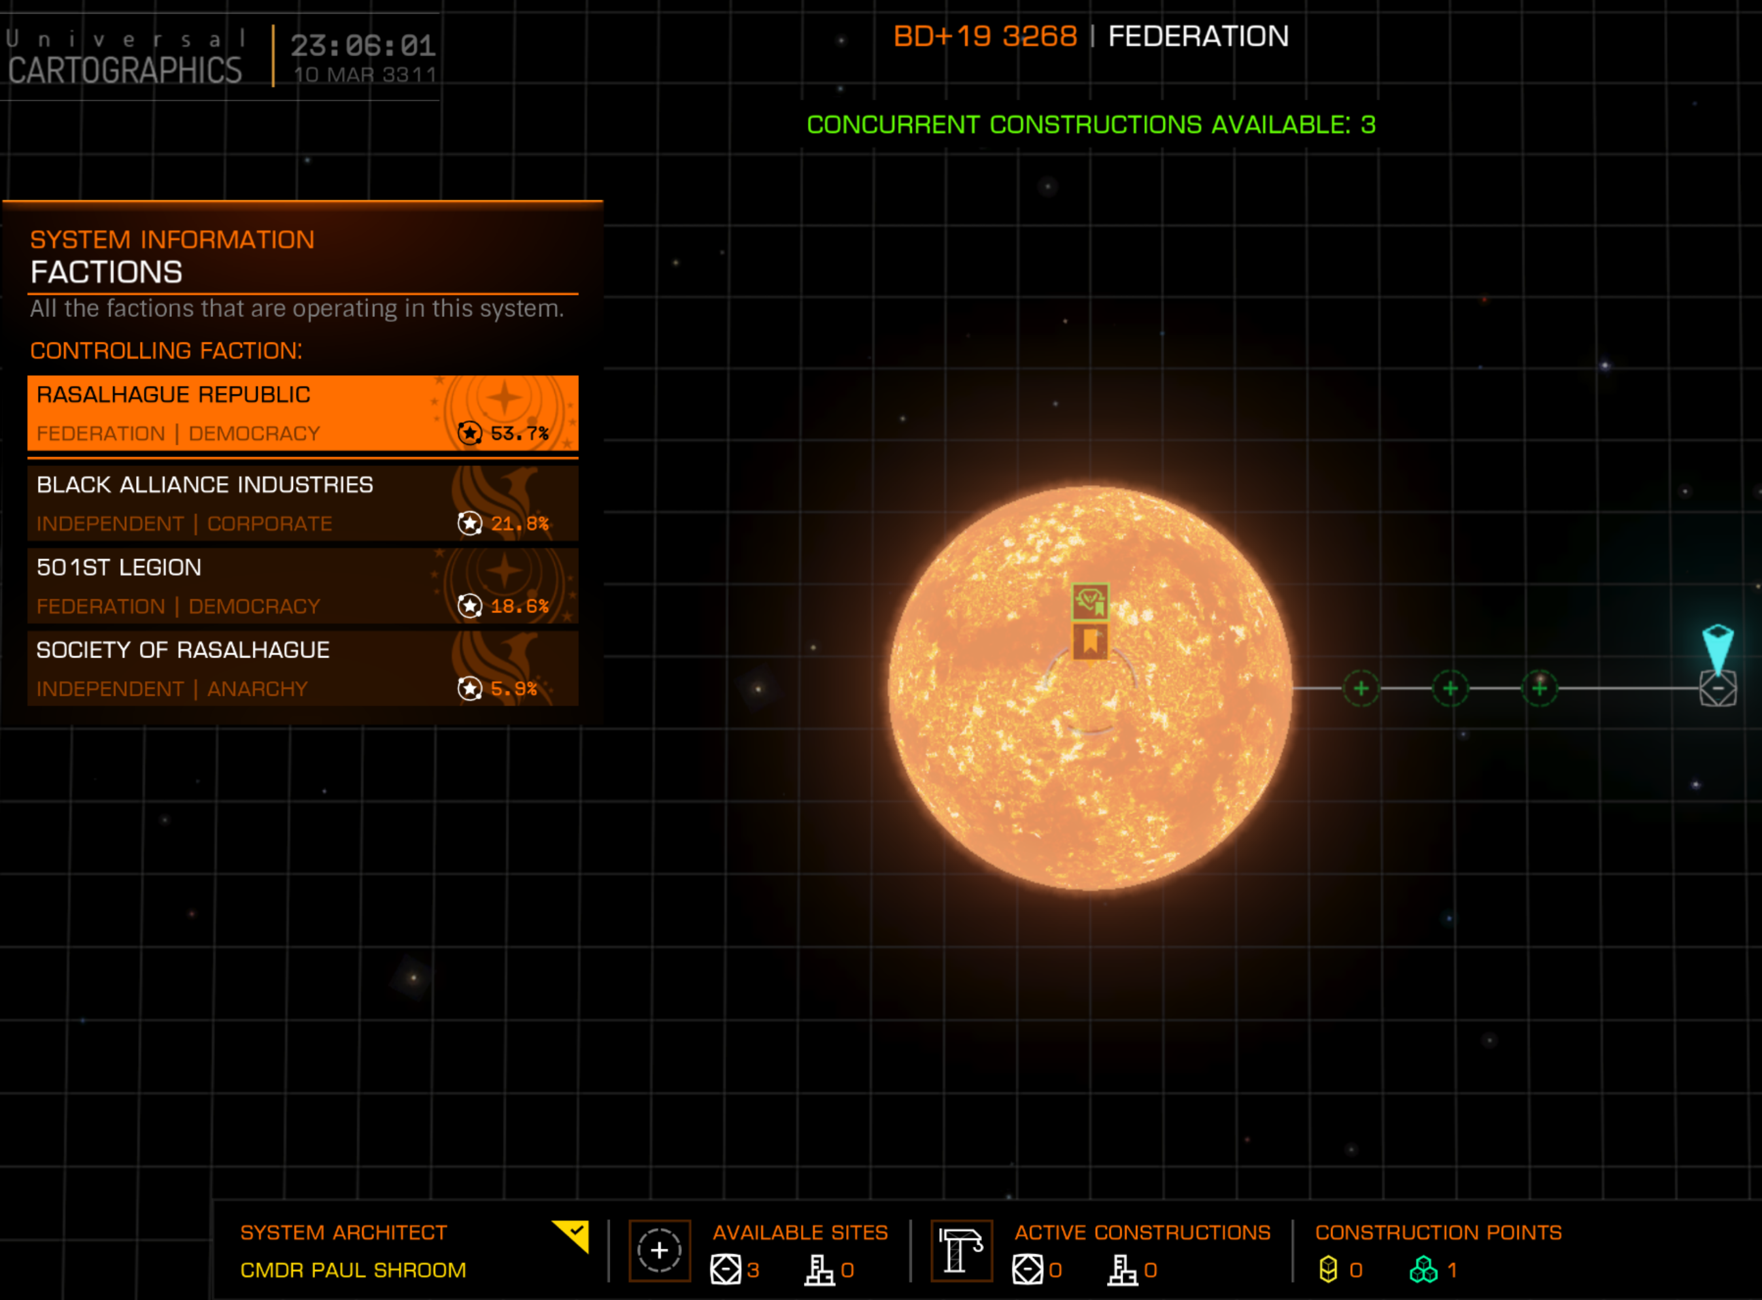Select the orbital station icon at orbit line end
This screenshot has height=1300, width=1762.
point(1718,690)
